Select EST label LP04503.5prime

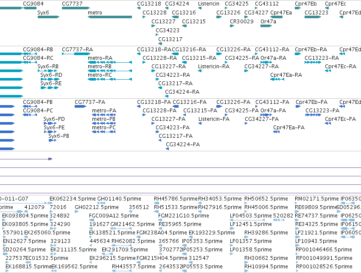tap(251, 216)
